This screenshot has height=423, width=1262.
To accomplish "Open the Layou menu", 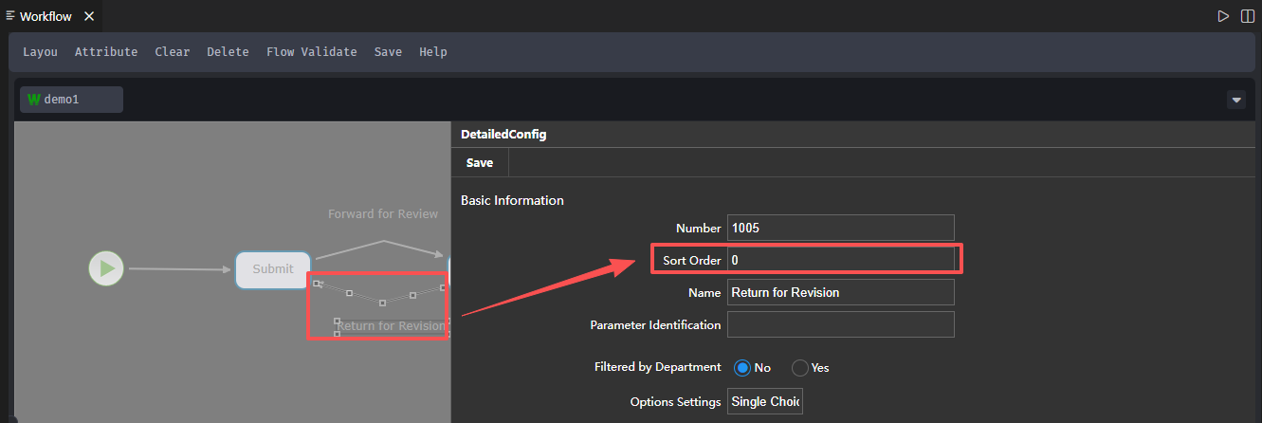I will pos(40,52).
